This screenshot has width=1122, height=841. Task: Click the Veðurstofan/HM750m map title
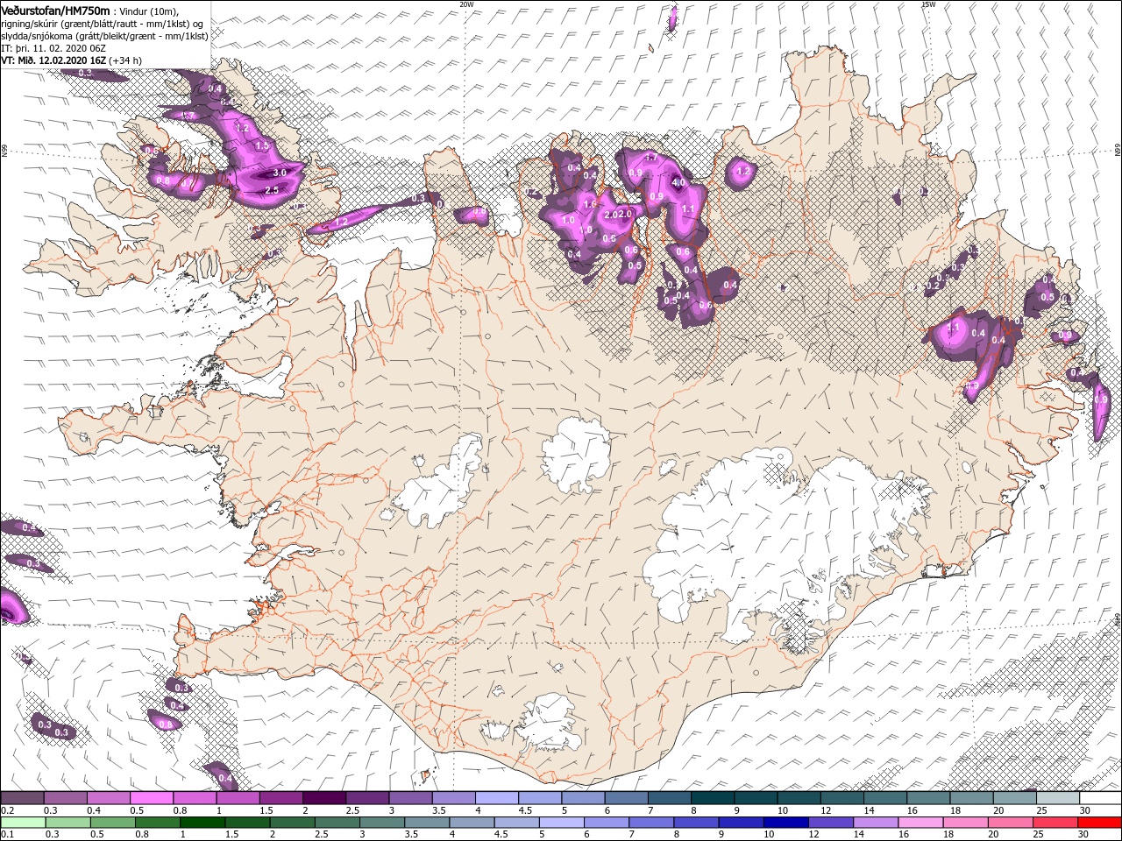56,10
